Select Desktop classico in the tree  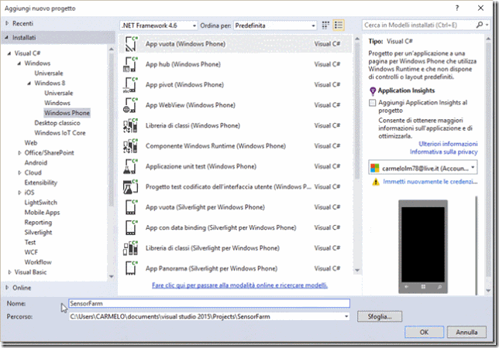[57, 123]
